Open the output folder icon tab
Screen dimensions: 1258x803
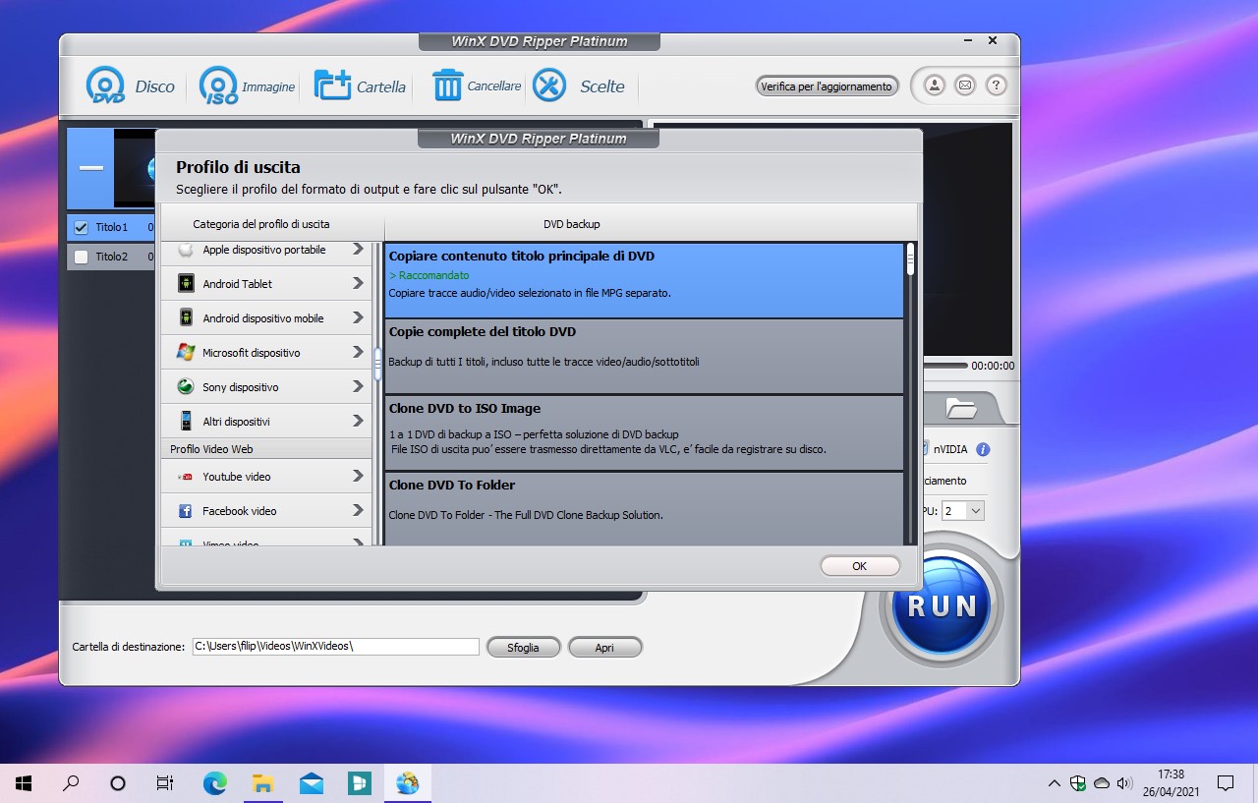coord(960,408)
